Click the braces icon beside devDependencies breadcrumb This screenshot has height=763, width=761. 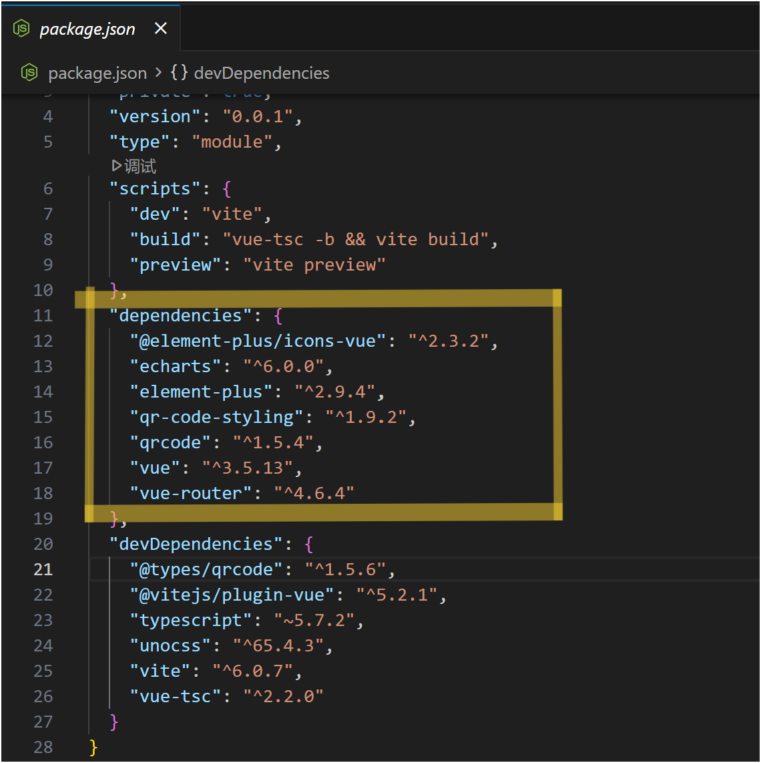(179, 73)
